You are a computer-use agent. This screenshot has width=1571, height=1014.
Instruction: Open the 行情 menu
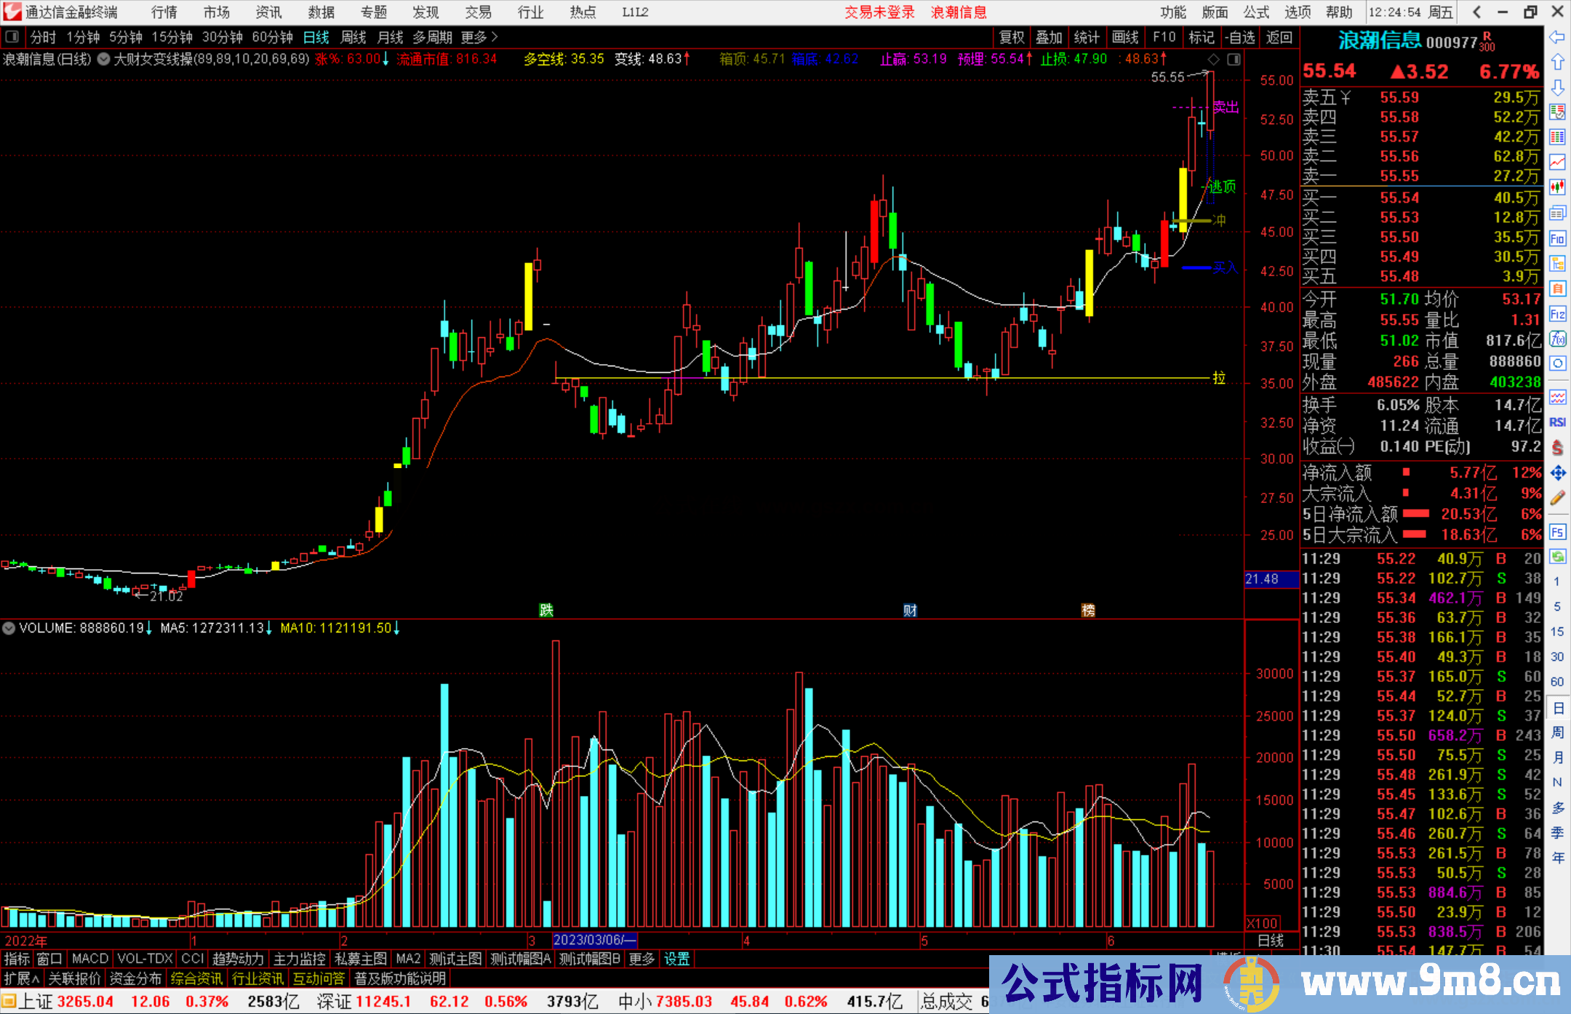coord(164,12)
